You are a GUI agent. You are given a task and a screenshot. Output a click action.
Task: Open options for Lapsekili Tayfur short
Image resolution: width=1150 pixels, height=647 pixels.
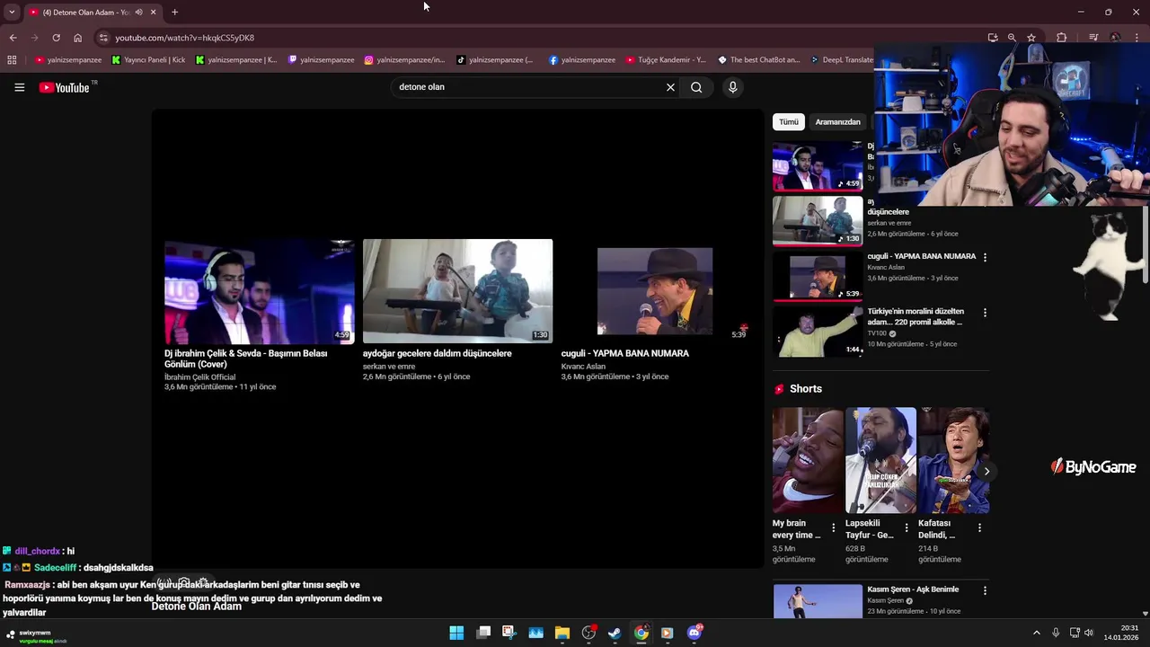click(x=906, y=527)
